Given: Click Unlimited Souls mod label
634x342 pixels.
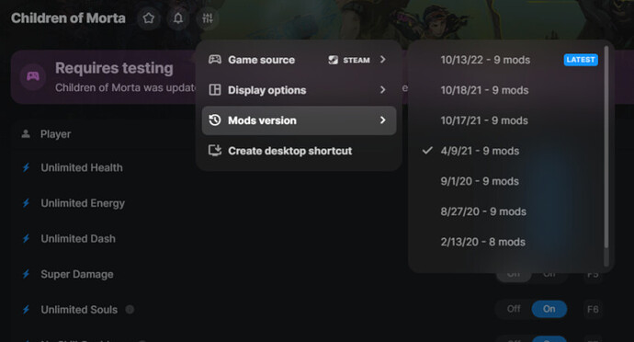Looking at the screenshot, I should point(79,310).
